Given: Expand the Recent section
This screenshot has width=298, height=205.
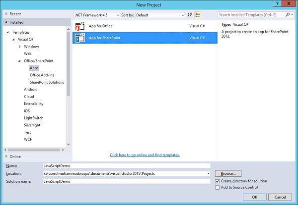Looking at the screenshot, I should tap(6, 14).
